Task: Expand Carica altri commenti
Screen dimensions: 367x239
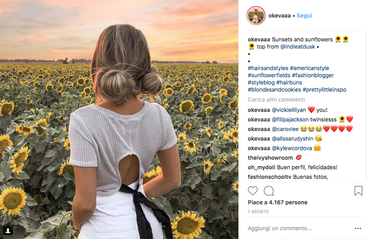Action: pyautogui.click(x=276, y=99)
